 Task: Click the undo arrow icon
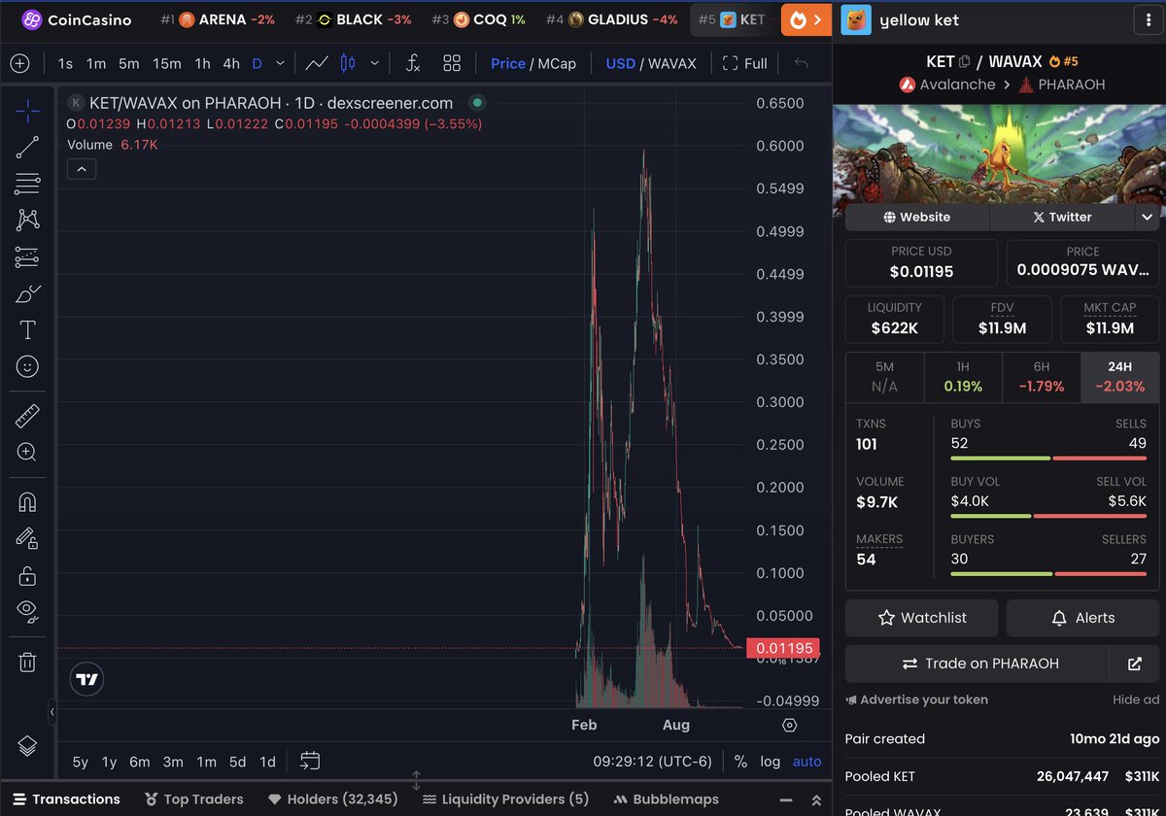tap(802, 63)
